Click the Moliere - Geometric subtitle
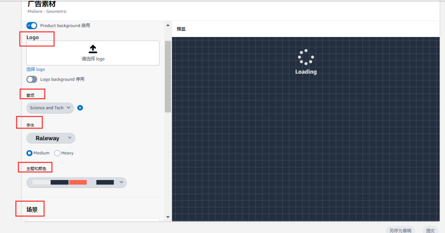This screenshot has width=445, height=233. pyautogui.click(x=47, y=12)
